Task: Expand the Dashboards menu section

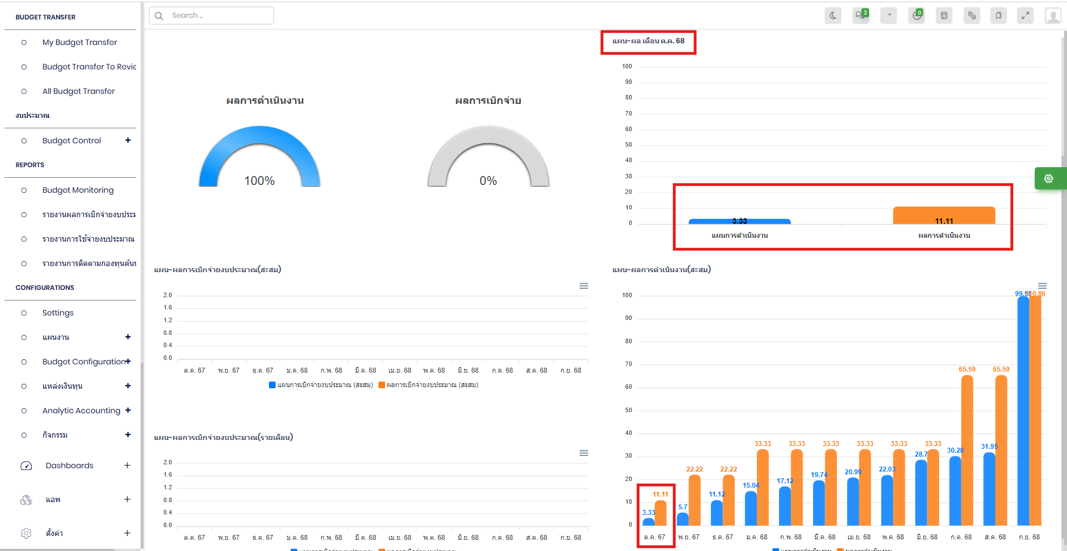Action: (x=127, y=465)
